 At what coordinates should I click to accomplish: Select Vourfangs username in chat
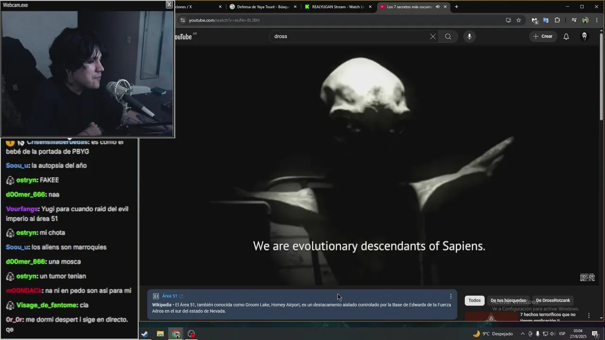(x=22, y=209)
